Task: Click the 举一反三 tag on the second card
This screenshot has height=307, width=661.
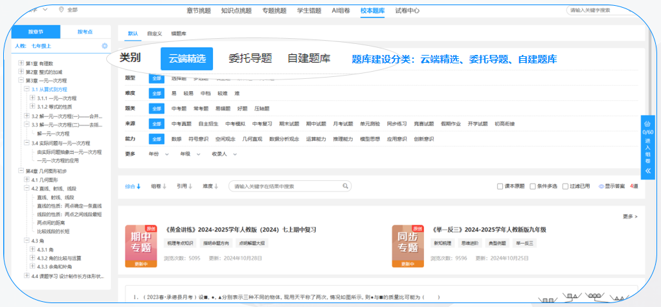Action: coord(524,244)
